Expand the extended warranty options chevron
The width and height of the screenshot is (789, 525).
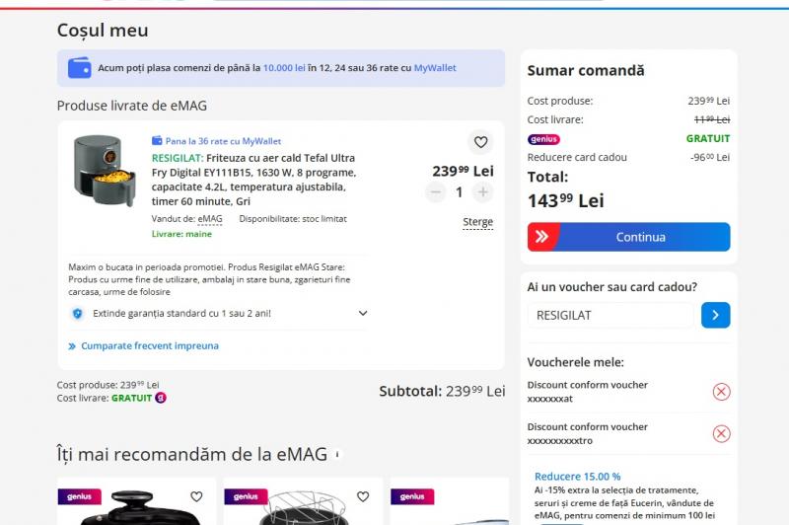click(363, 313)
